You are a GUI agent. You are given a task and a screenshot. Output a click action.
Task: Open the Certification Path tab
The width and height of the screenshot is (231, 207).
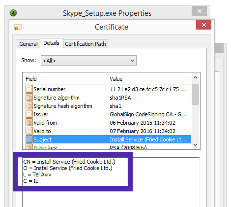point(86,44)
